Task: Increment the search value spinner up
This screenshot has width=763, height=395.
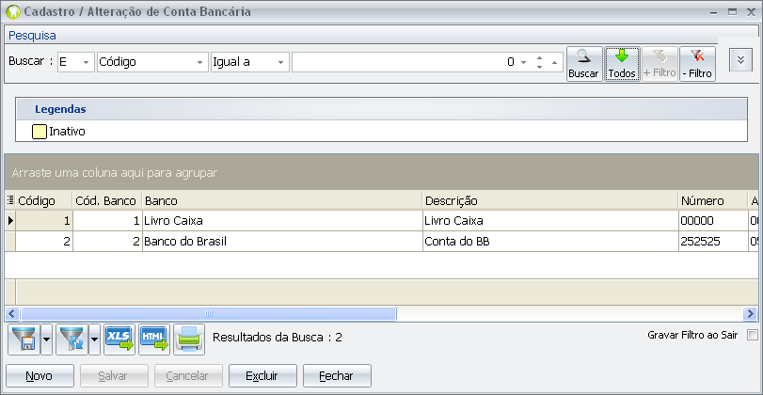Action: (539, 58)
